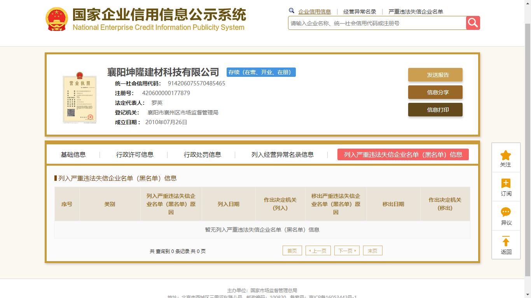This screenshot has width=531, height=298.
Task: Click the founding date 2010年07月26日
Action: coord(166,122)
